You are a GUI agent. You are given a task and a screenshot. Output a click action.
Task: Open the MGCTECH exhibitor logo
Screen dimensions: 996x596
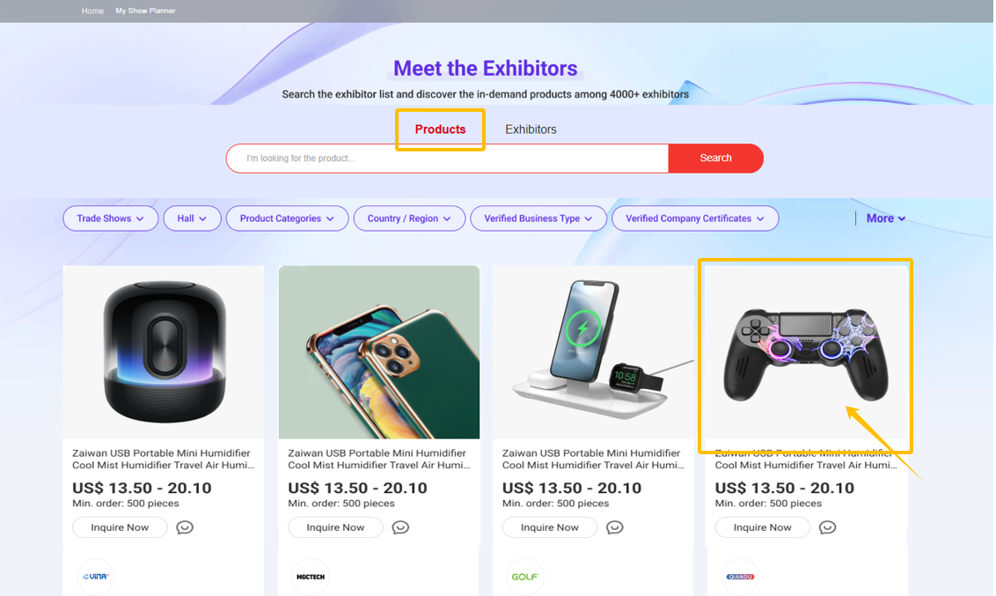[x=310, y=577]
